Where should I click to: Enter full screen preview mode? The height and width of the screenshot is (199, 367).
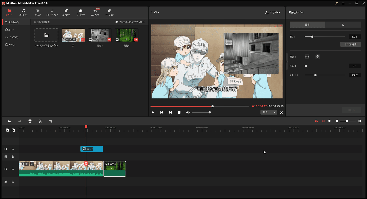[281, 112]
